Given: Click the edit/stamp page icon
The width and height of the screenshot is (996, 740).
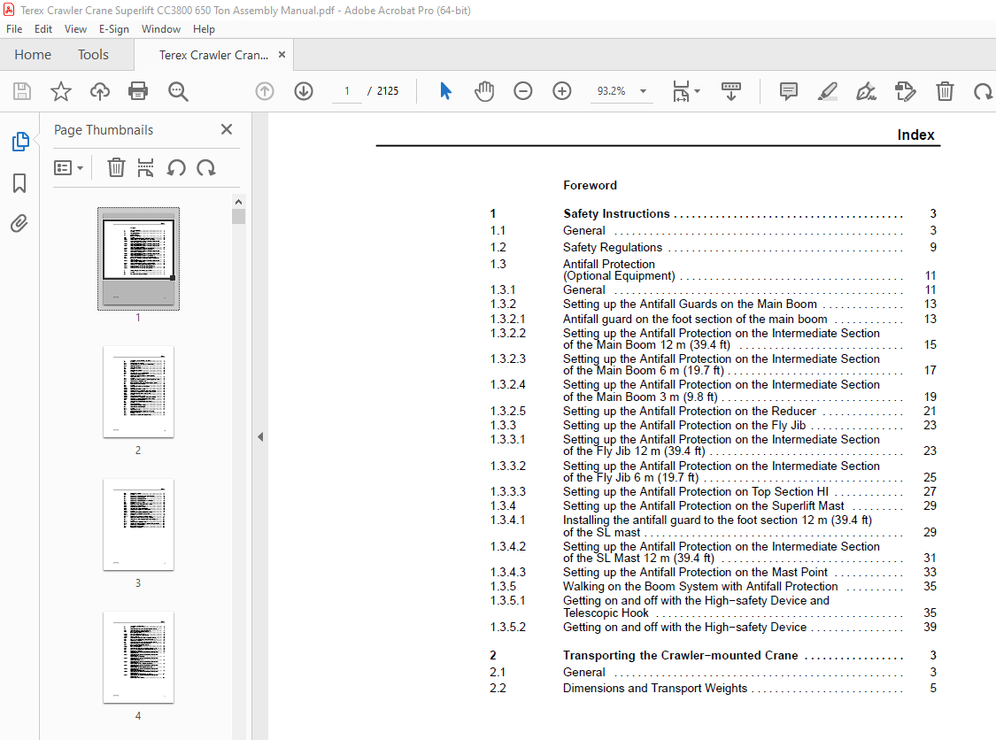Looking at the screenshot, I should [x=905, y=91].
